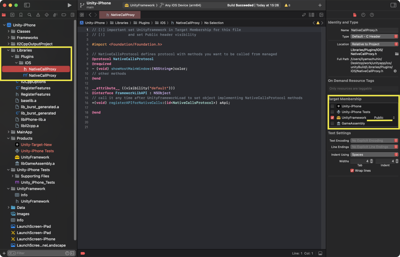
Task: Toggle the left navigator sidebar
Action: (27, 5)
